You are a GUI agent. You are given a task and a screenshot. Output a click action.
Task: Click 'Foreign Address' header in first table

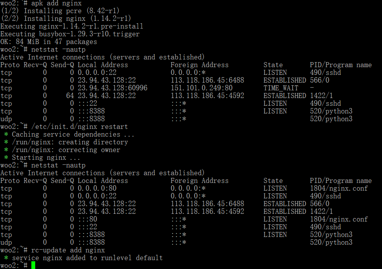200,65
